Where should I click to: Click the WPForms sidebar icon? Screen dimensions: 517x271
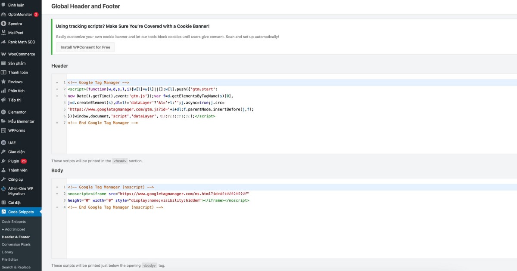4,130
